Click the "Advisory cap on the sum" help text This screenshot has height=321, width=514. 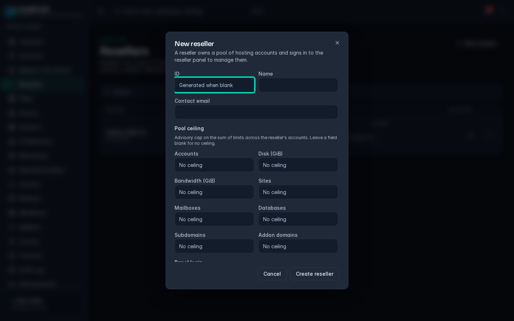pos(256,141)
